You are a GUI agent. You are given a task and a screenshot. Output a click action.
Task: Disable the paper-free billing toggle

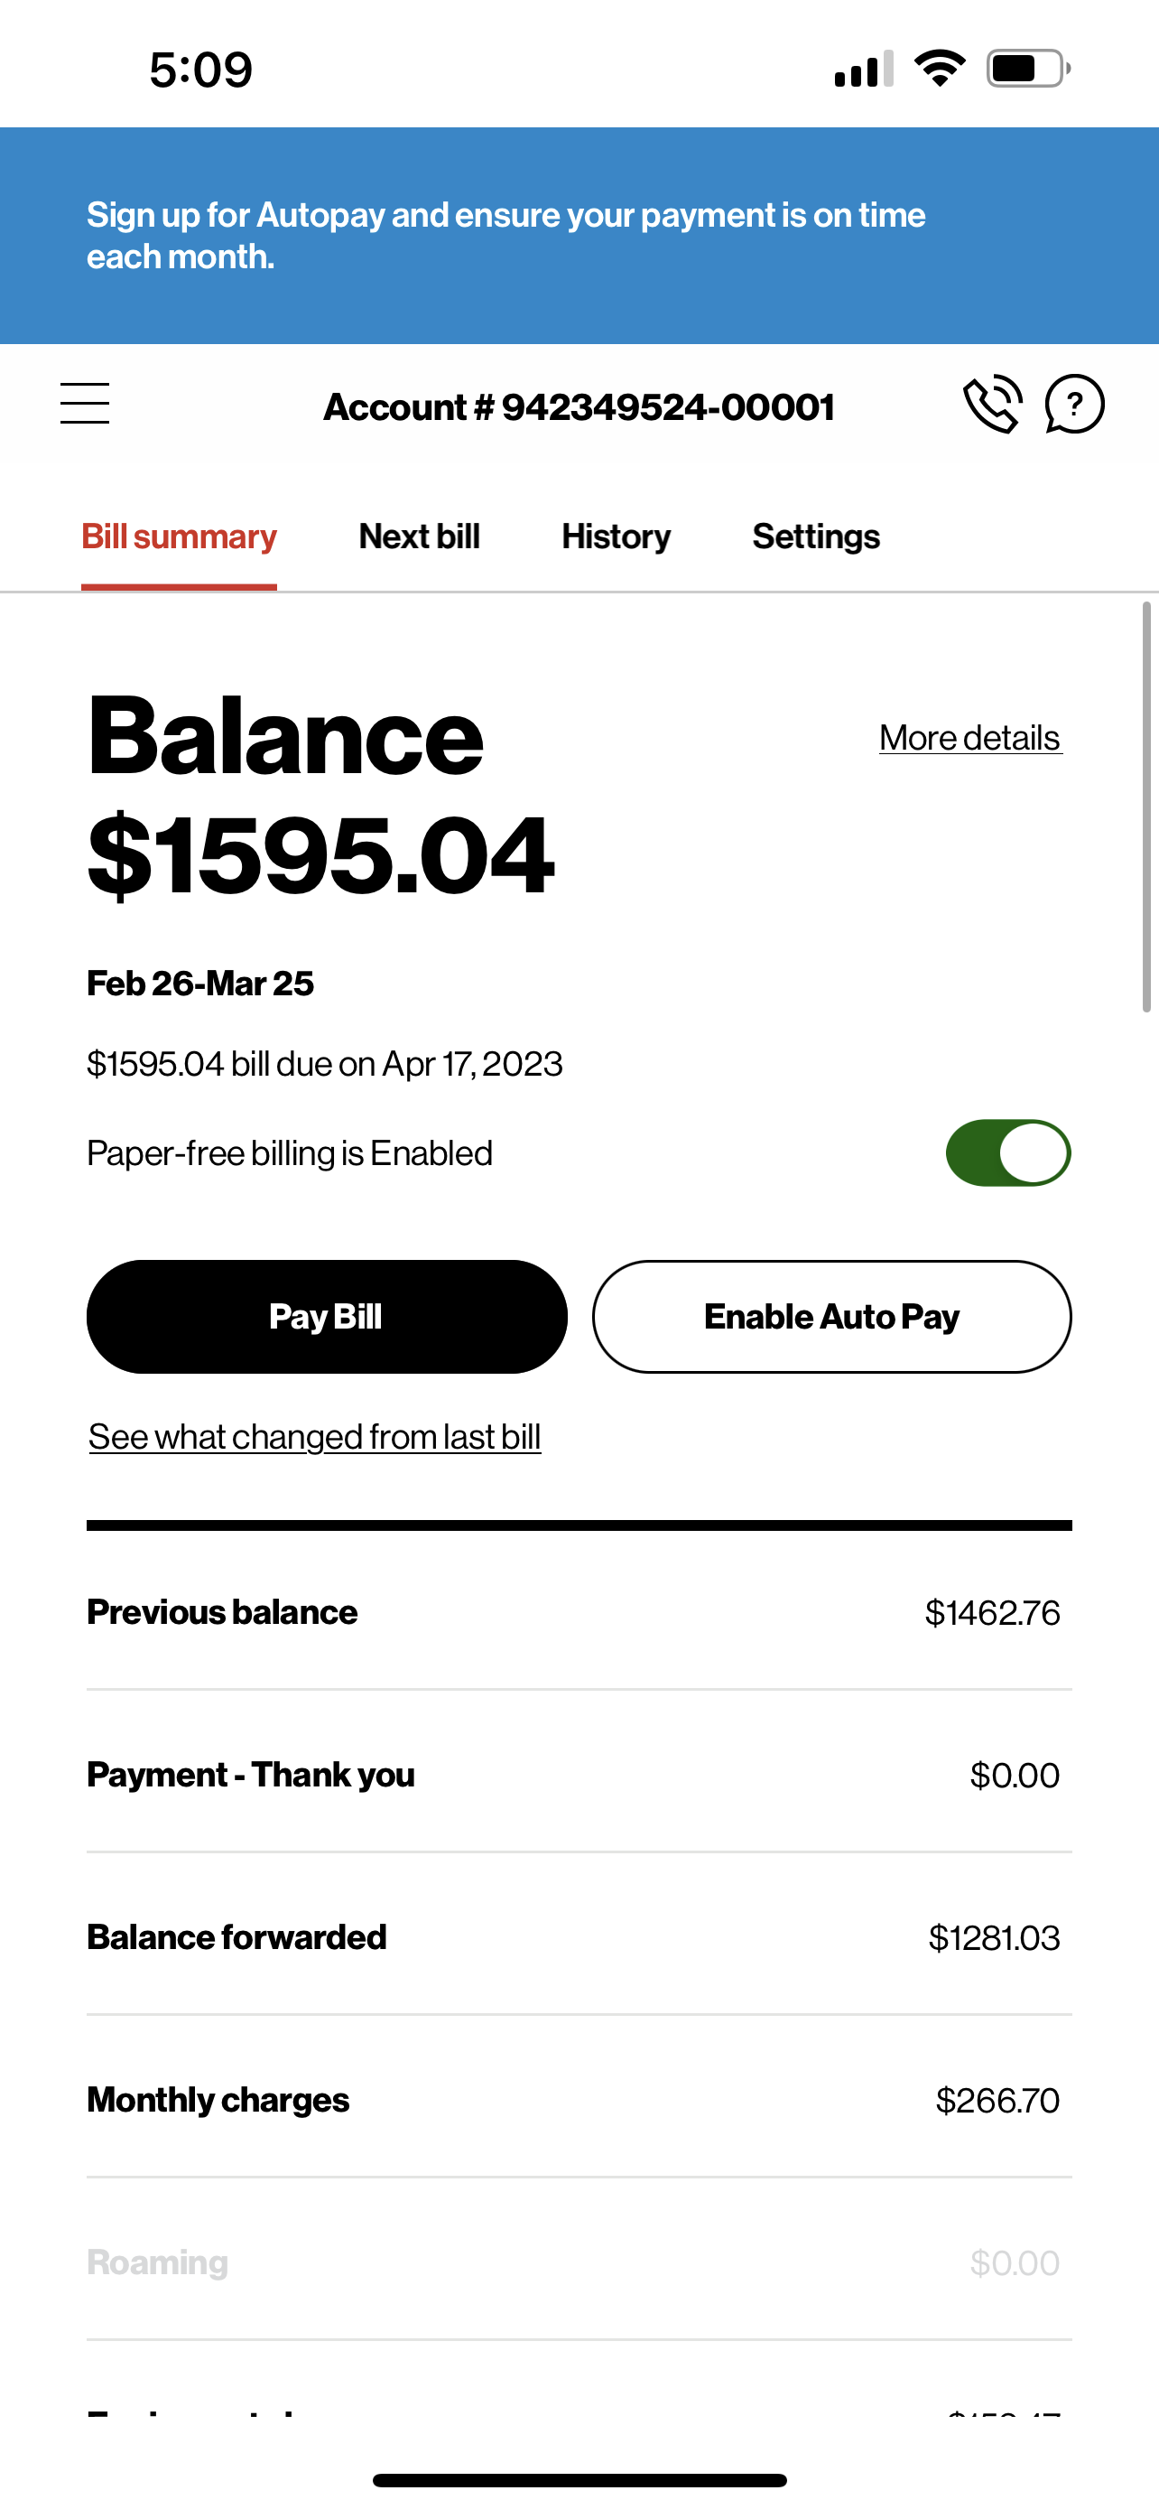(x=1007, y=1153)
